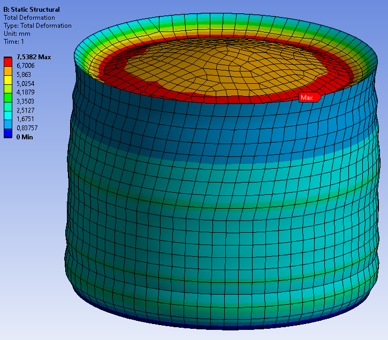Select the dark blue bottom legend band

pos(8,132)
